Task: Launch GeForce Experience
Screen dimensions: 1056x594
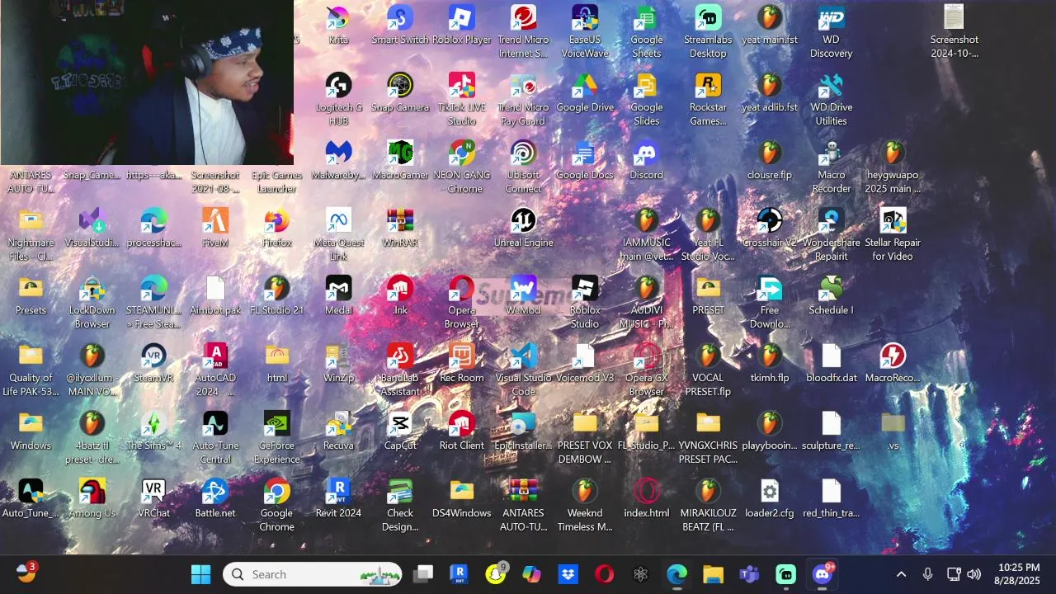Action: (276, 437)
